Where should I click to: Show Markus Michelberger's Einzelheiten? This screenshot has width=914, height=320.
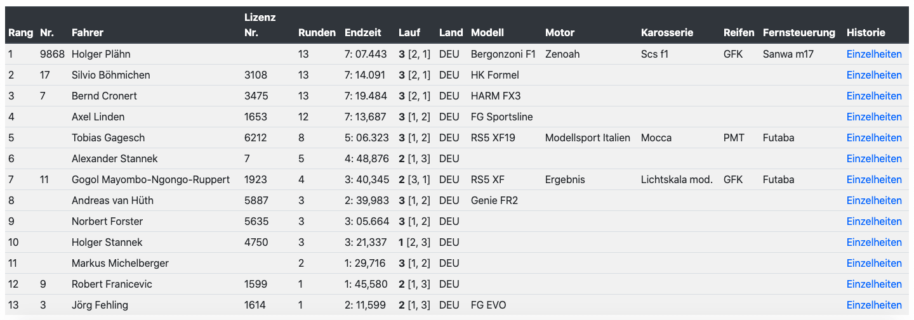[x=874, y=264]
